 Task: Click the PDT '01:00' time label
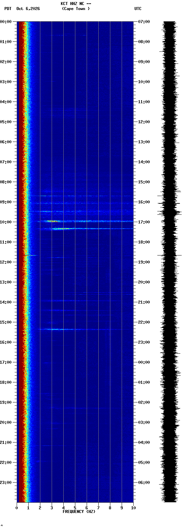point(6,42)
